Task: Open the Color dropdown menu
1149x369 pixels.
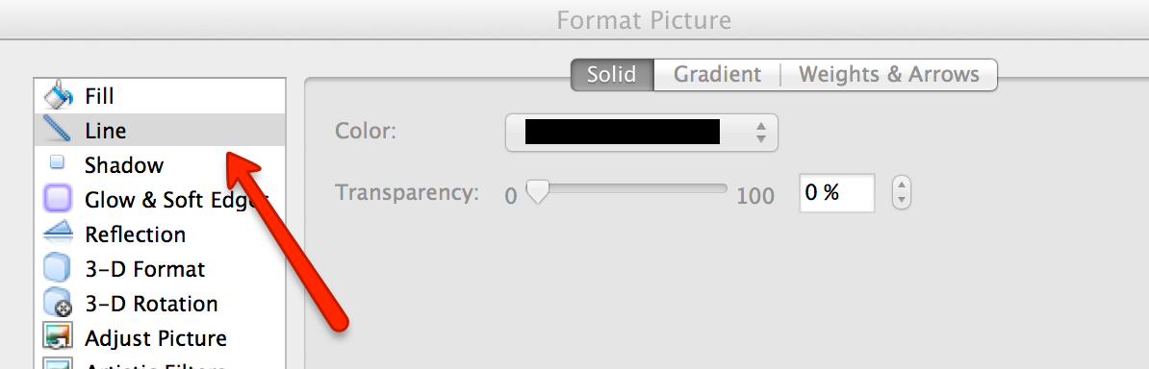Action: (641, 132)
